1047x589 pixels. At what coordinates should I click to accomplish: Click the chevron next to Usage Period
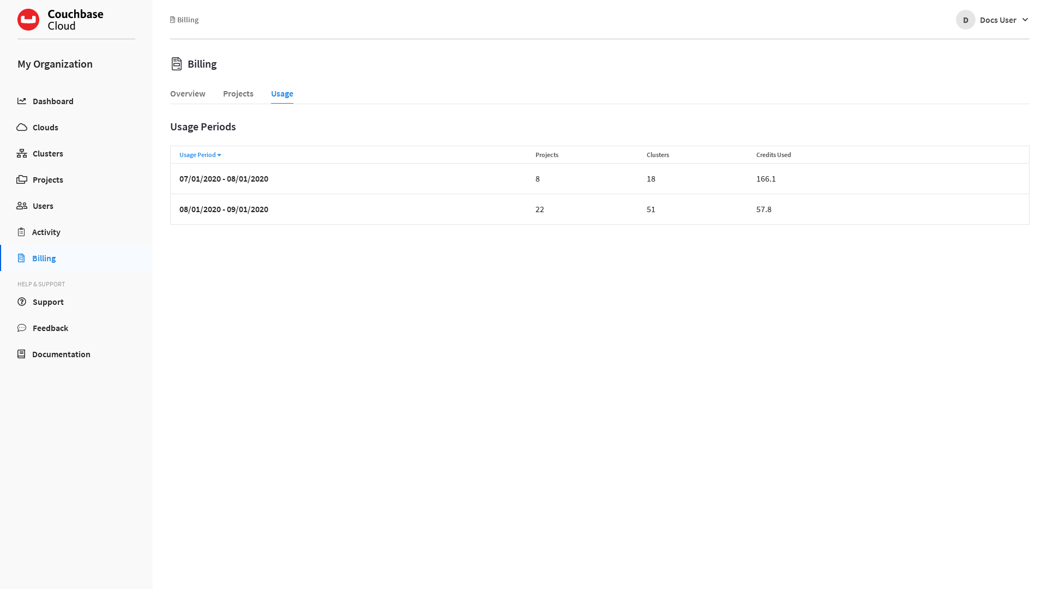coord(220,155)
